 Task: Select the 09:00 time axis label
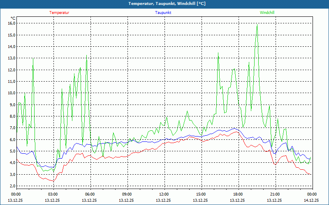[127, 194]
